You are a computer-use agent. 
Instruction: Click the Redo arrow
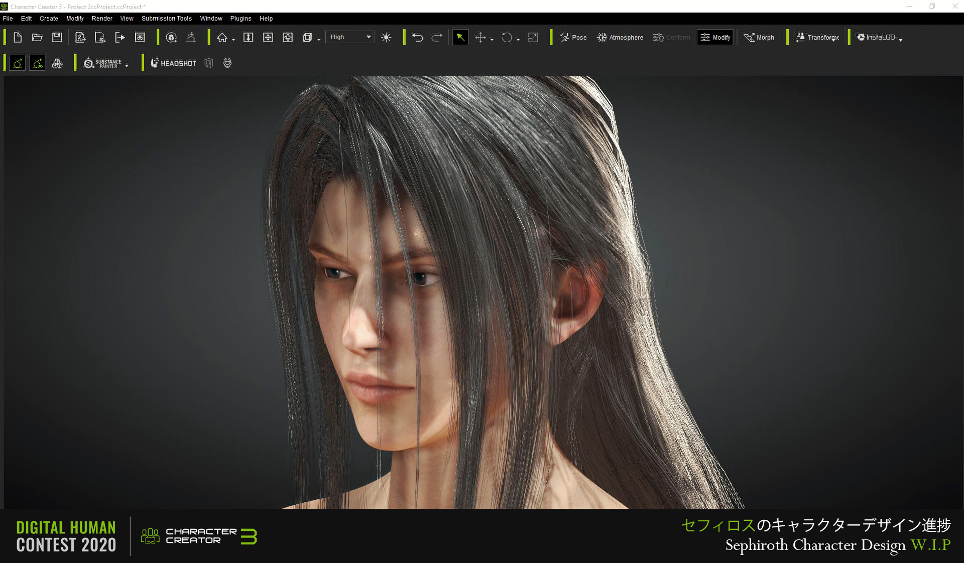437,37
